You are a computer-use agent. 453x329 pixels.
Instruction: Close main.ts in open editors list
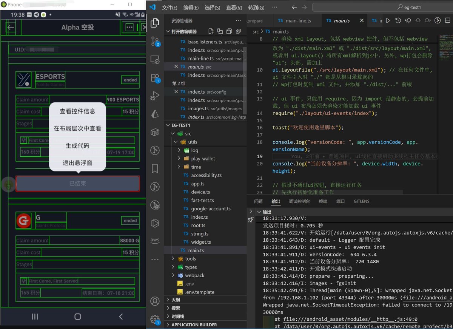point(176,67)
